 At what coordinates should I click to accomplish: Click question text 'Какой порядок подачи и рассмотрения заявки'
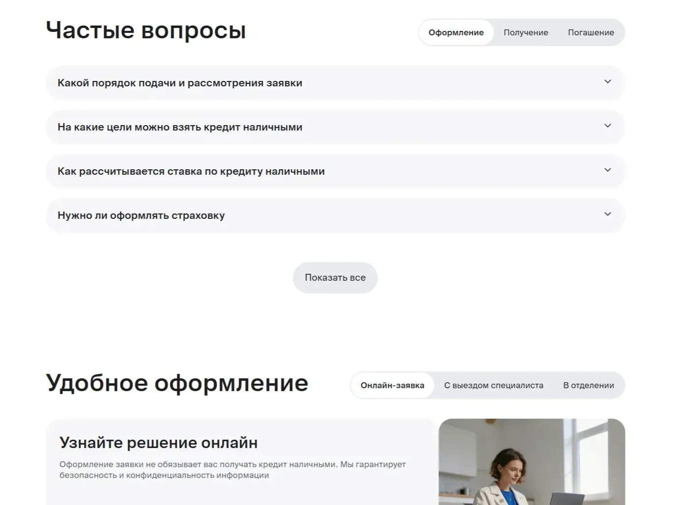(x=180, y=83)
